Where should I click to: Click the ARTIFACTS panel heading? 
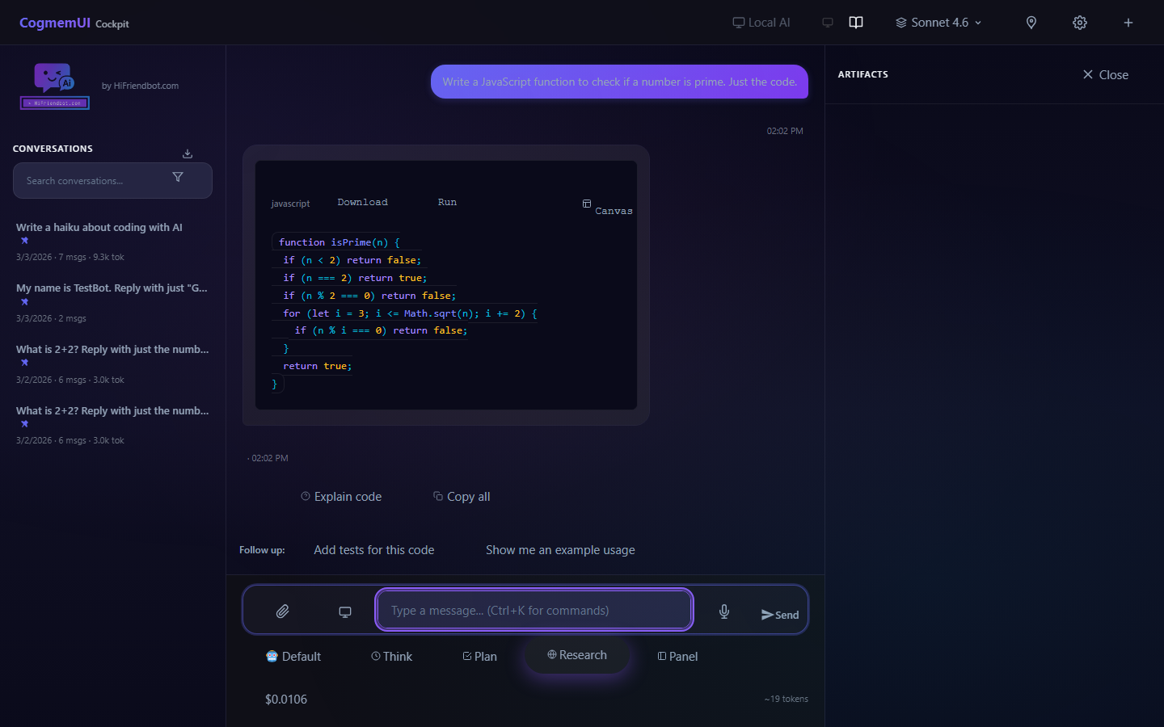coord(862,74)
